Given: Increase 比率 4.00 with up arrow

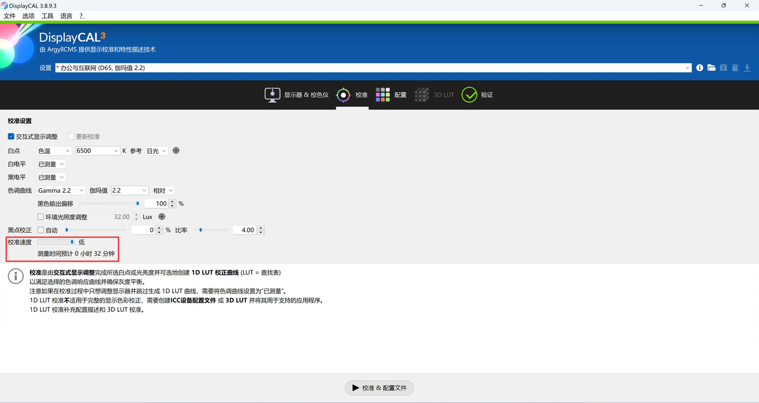Looking at the screenshot, I should (261, 228).
